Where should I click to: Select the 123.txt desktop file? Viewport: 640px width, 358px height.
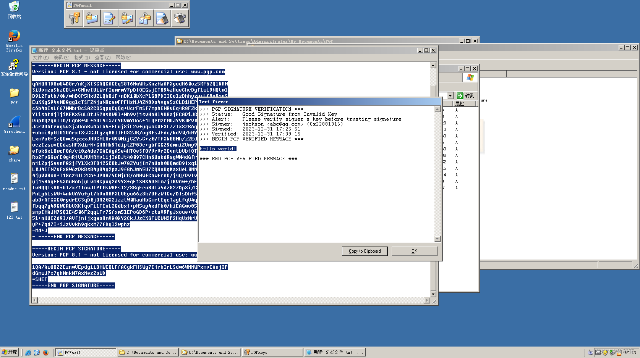coord(14,211)
